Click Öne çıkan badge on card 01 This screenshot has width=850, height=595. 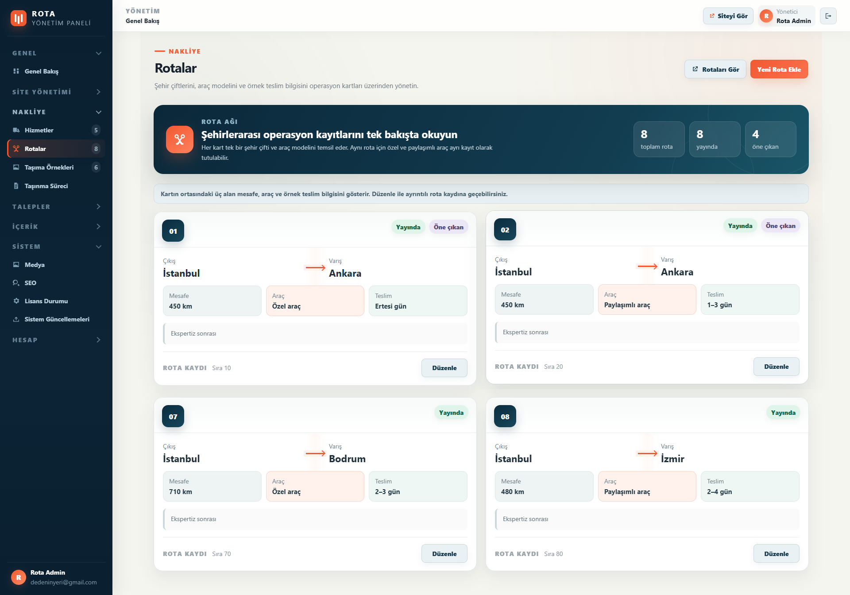(448, 227)
